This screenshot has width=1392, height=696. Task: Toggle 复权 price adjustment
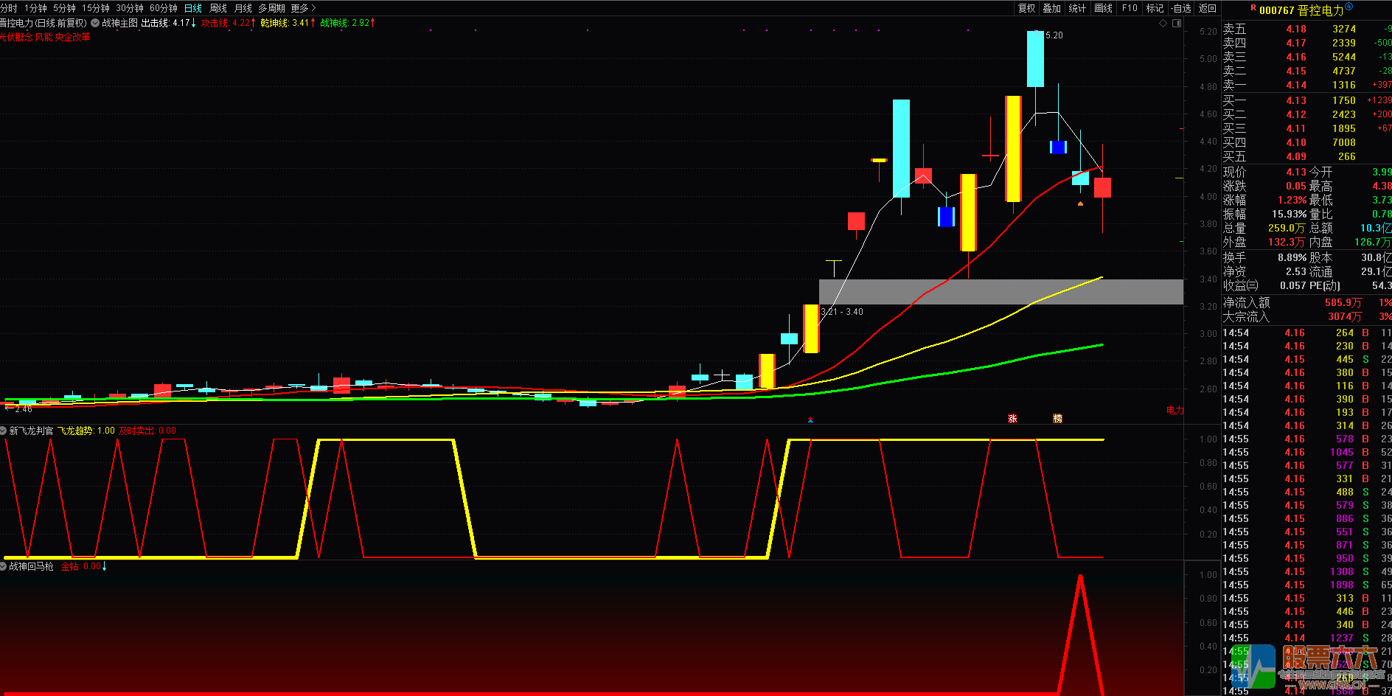1026,8
